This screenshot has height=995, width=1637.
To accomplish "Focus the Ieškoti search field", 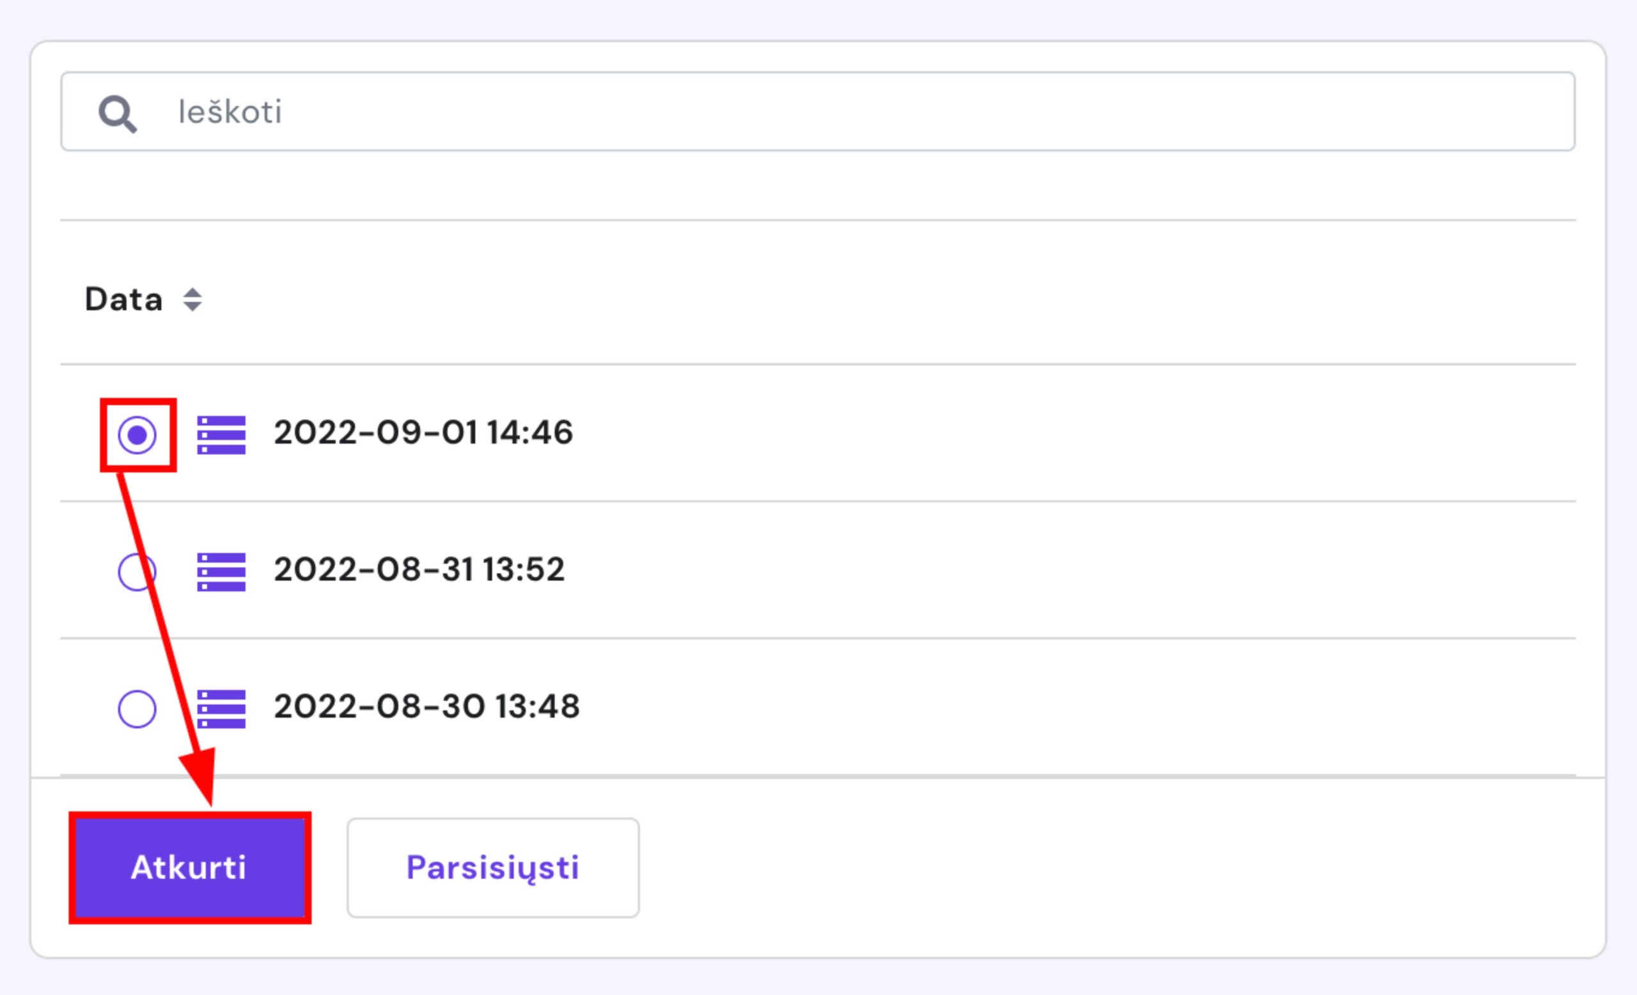I will point(818,112).
